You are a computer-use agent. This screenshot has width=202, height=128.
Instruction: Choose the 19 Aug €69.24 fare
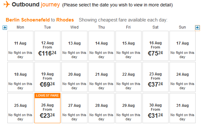tap(47, 77)
